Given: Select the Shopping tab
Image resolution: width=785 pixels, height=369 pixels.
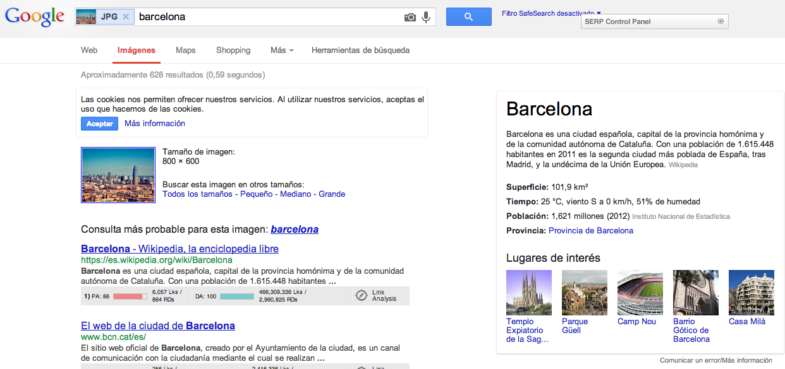Looking at the screenshot, I should (233, 50).
